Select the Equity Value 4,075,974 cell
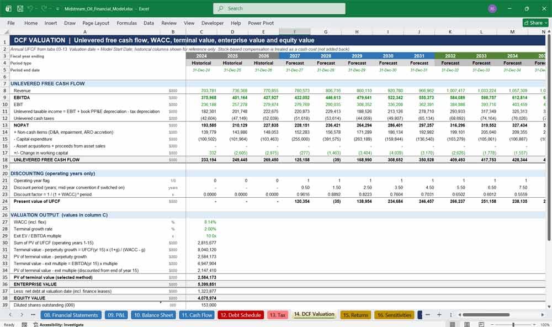The width and height of the screenshot is (552, 327). pos(201,298)
